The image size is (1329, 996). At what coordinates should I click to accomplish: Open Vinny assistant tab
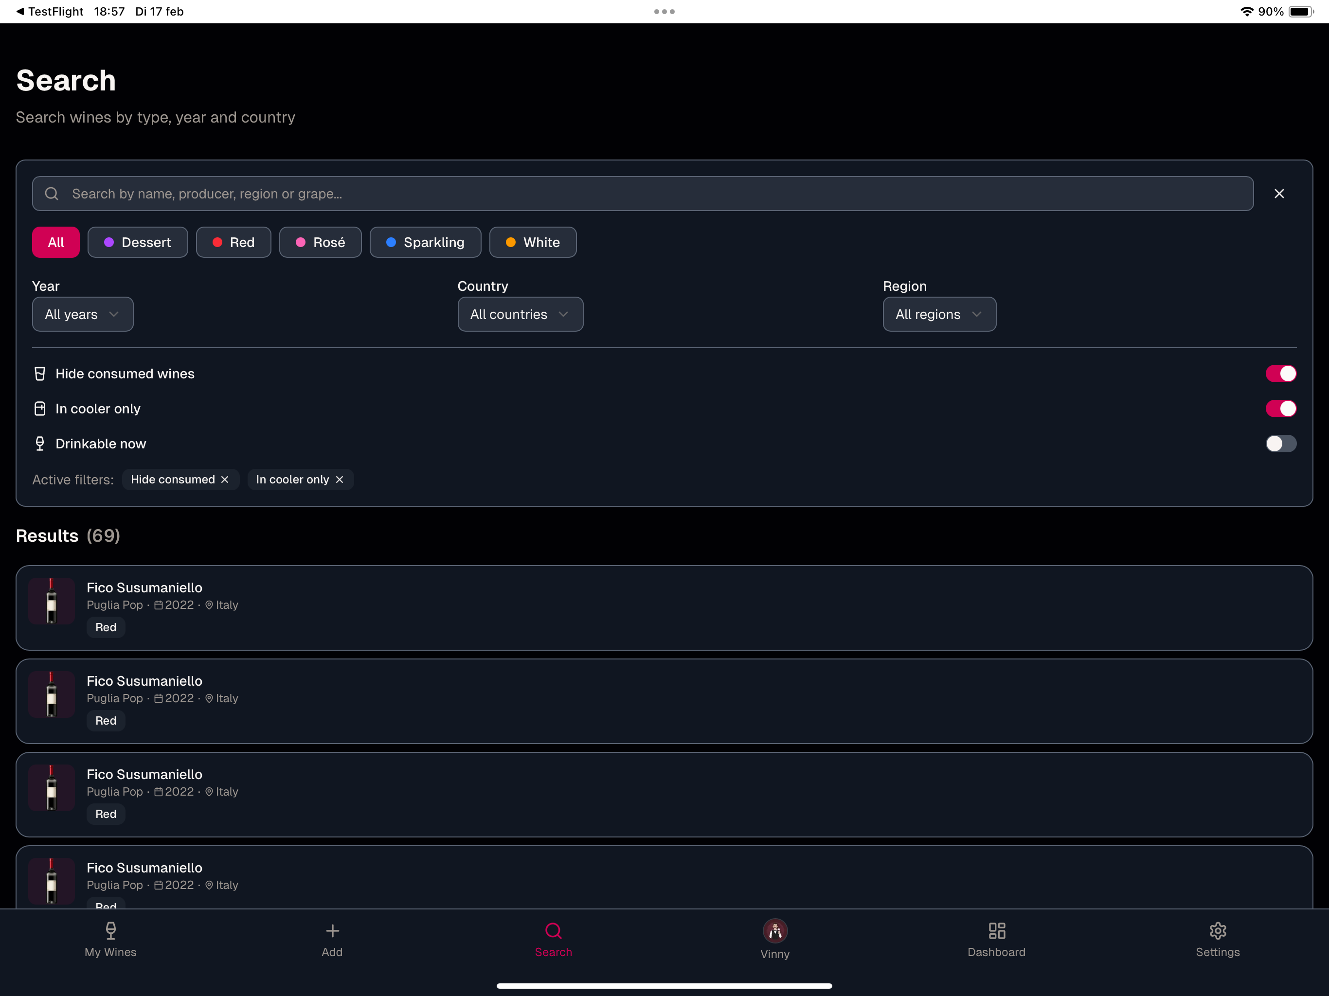pyautogui.click(x=775, y=940)
